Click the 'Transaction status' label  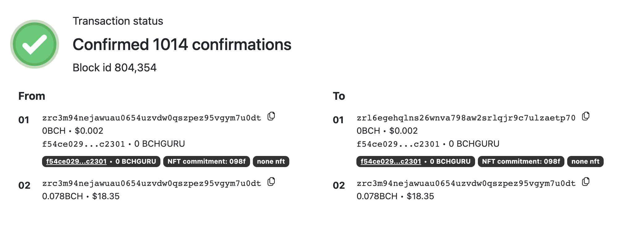tap(118, 21)
